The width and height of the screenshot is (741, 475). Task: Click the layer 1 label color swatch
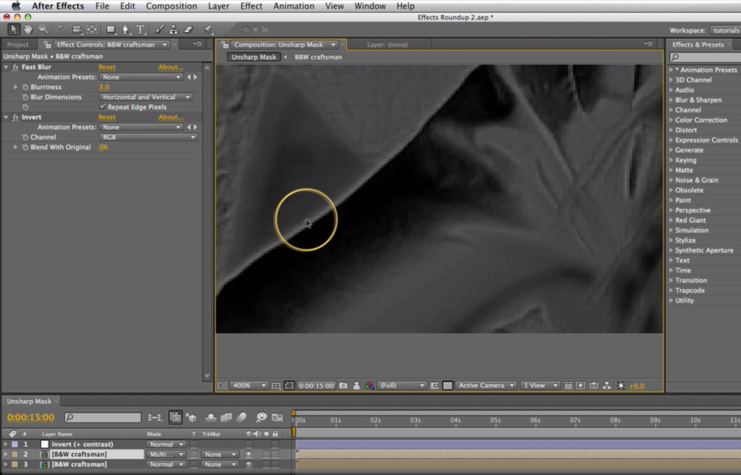pos(15,444)
